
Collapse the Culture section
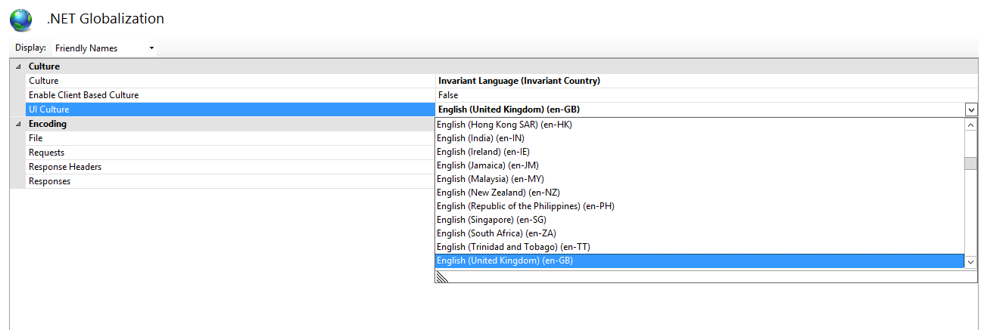pos(18,66)
